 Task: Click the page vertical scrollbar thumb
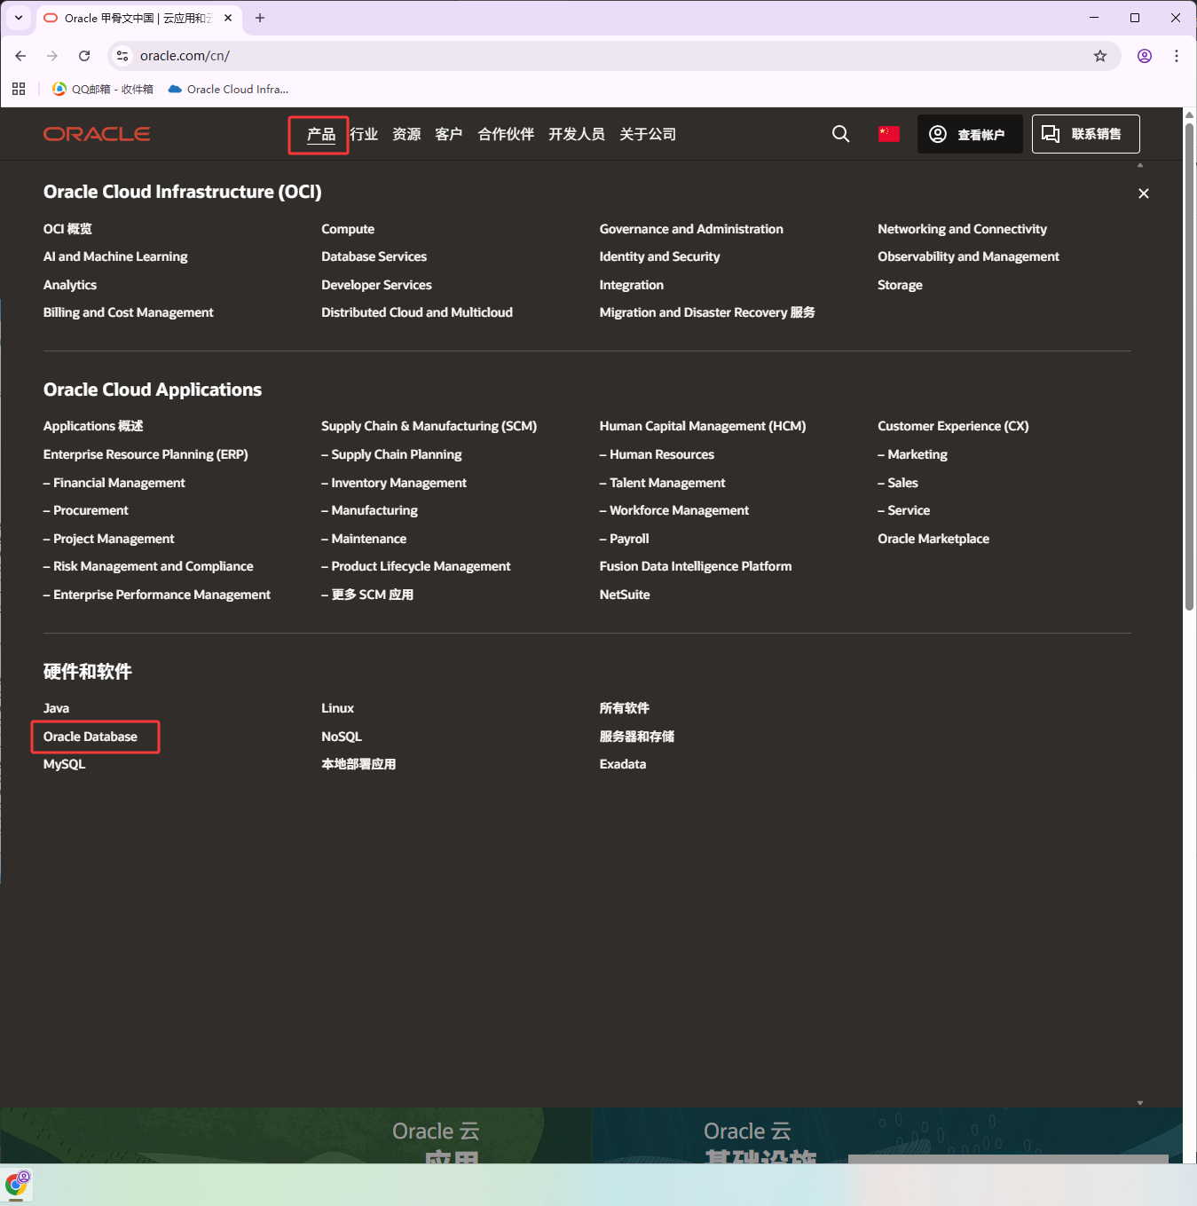(x=1189, y=367)
